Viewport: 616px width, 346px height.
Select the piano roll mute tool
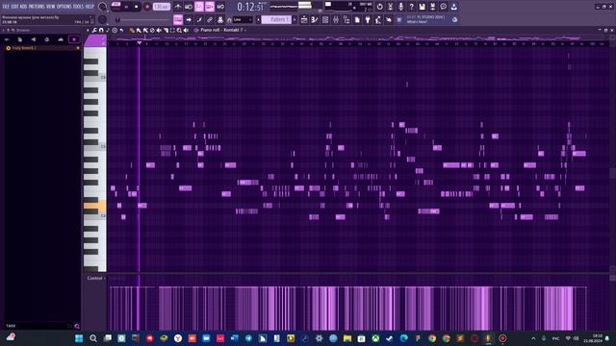tap(159, 30)
